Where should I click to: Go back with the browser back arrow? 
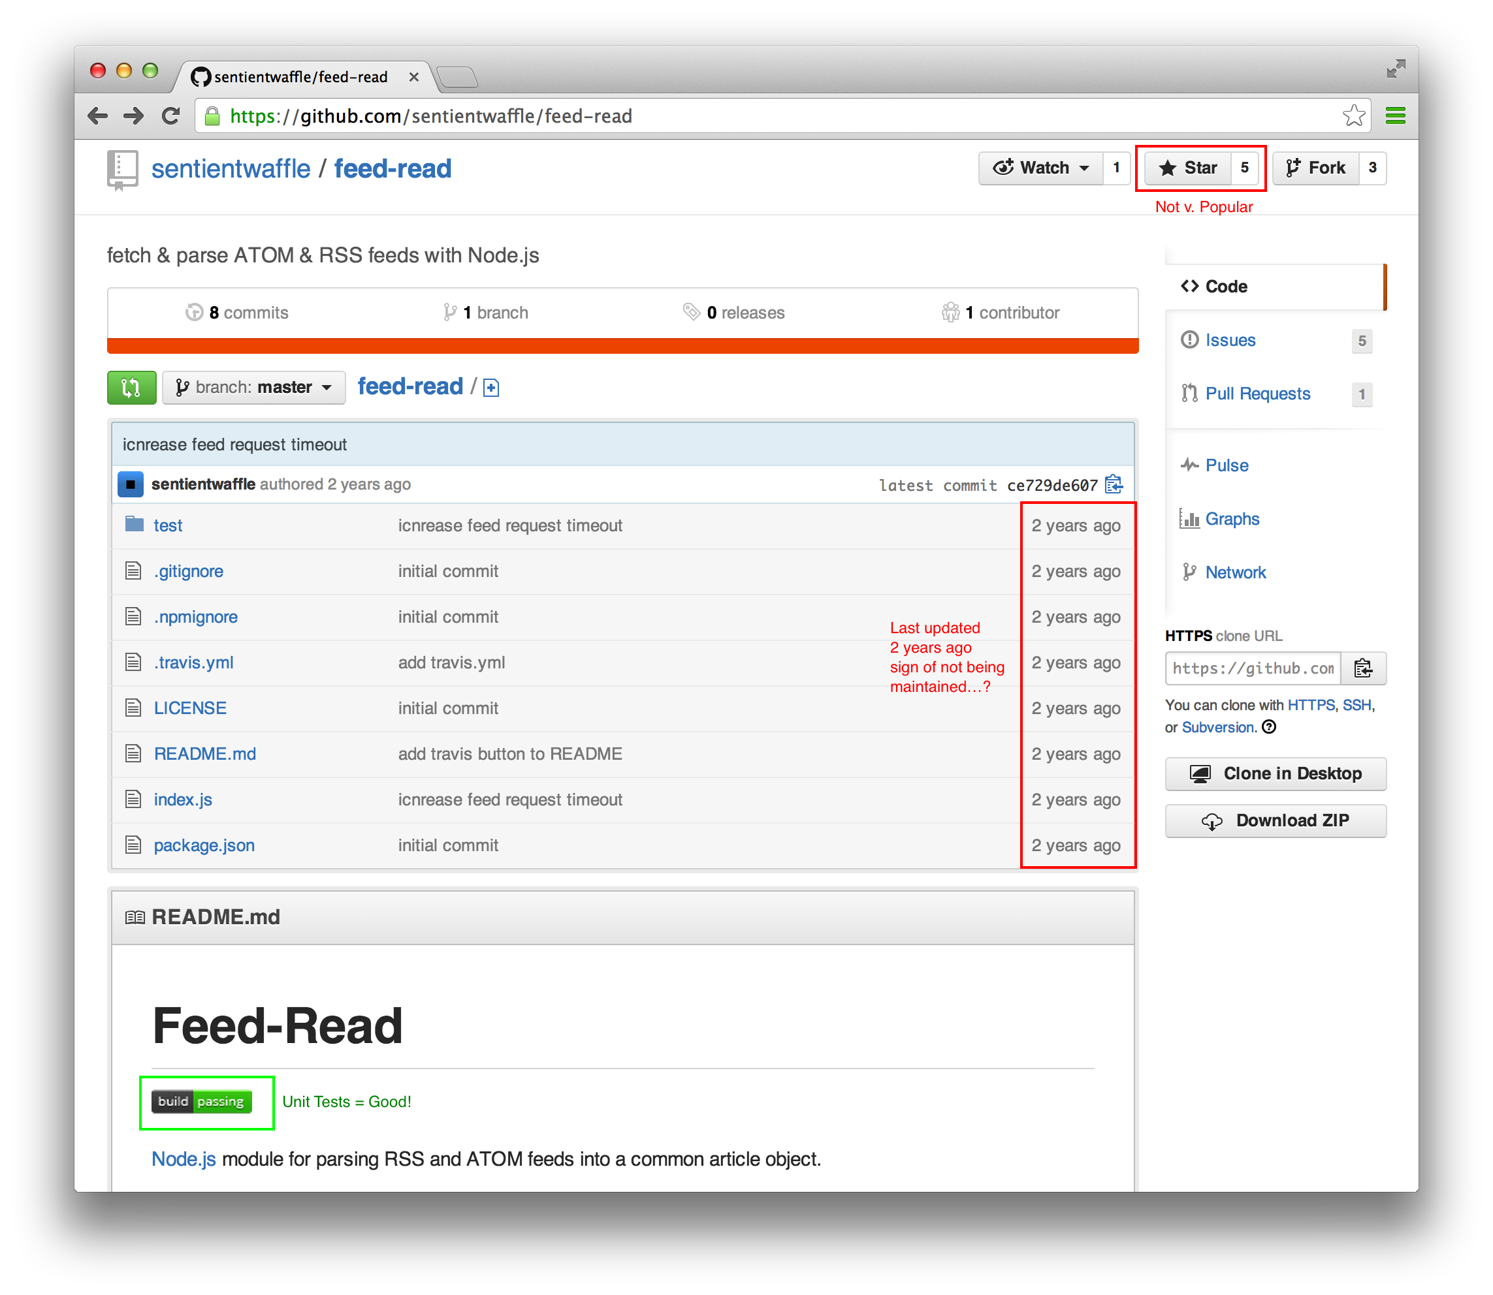pos(97,116)
